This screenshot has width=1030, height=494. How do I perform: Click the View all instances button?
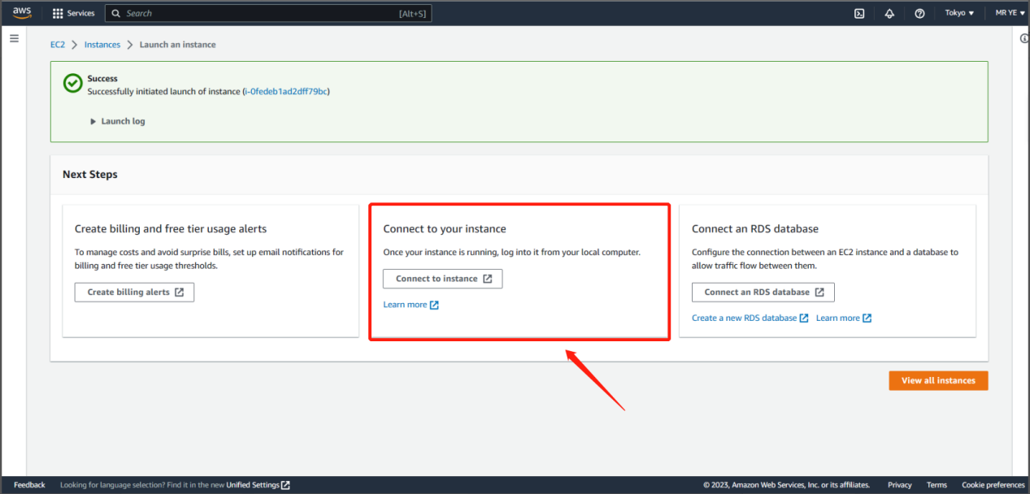tap(938, 380)
